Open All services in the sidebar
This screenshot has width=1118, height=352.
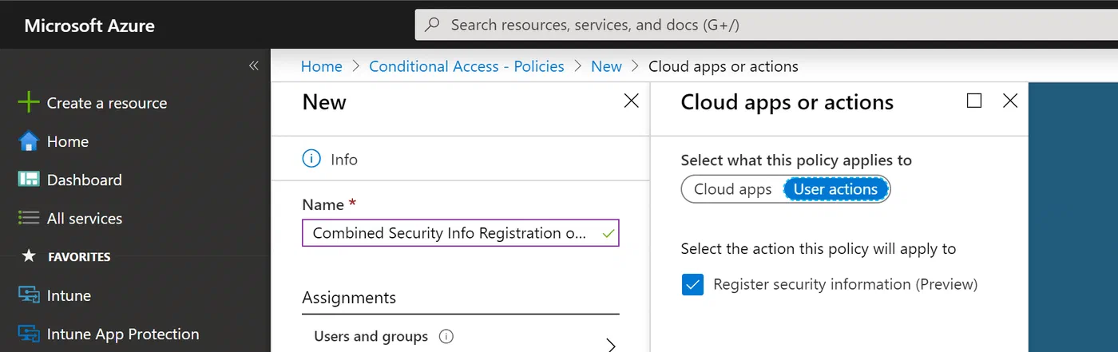coord(85,218)
